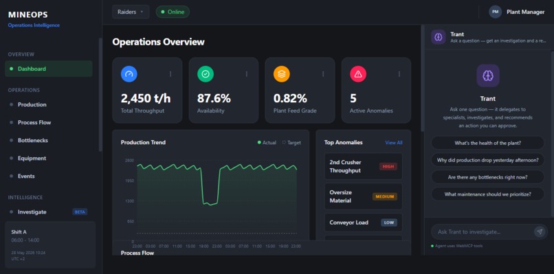Click "Agent uses WebMCP tools" note
554x274 pixels.
[457, 246]
